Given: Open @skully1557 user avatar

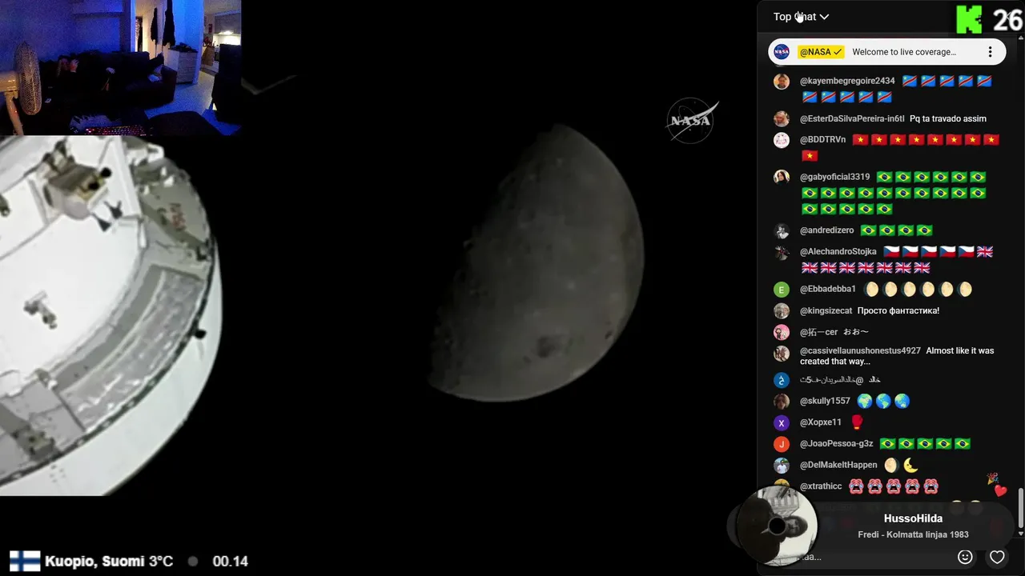Looking at the screenshot, I should coord(782,401).
